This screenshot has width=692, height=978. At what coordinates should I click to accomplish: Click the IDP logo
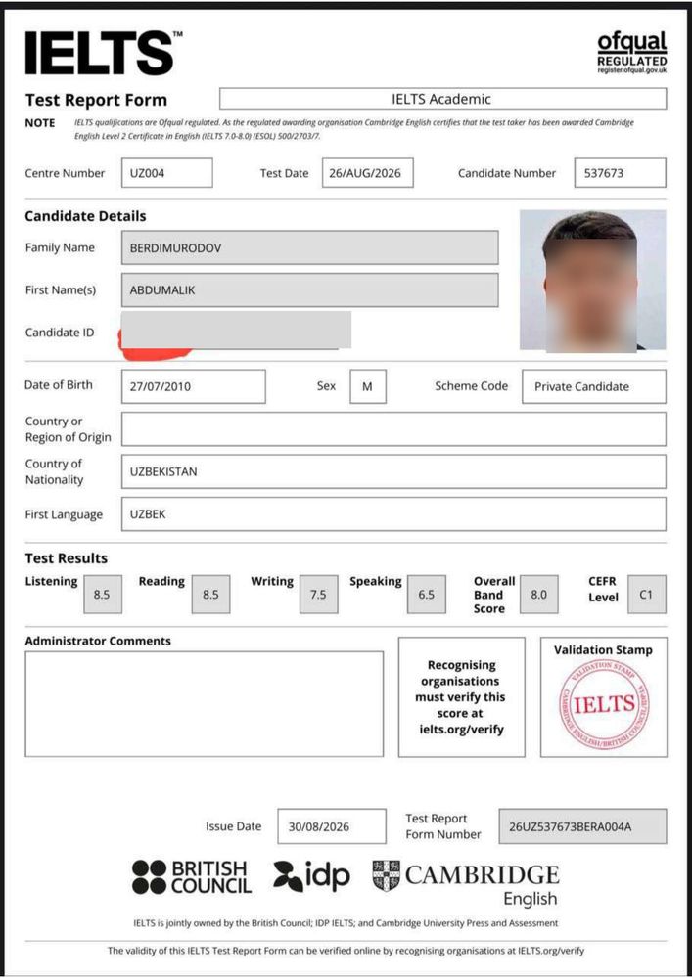311,876
